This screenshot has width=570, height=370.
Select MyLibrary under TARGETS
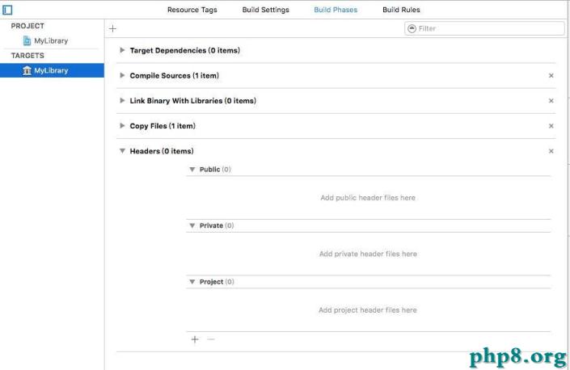pyautogui.click(x=52, y=70)
